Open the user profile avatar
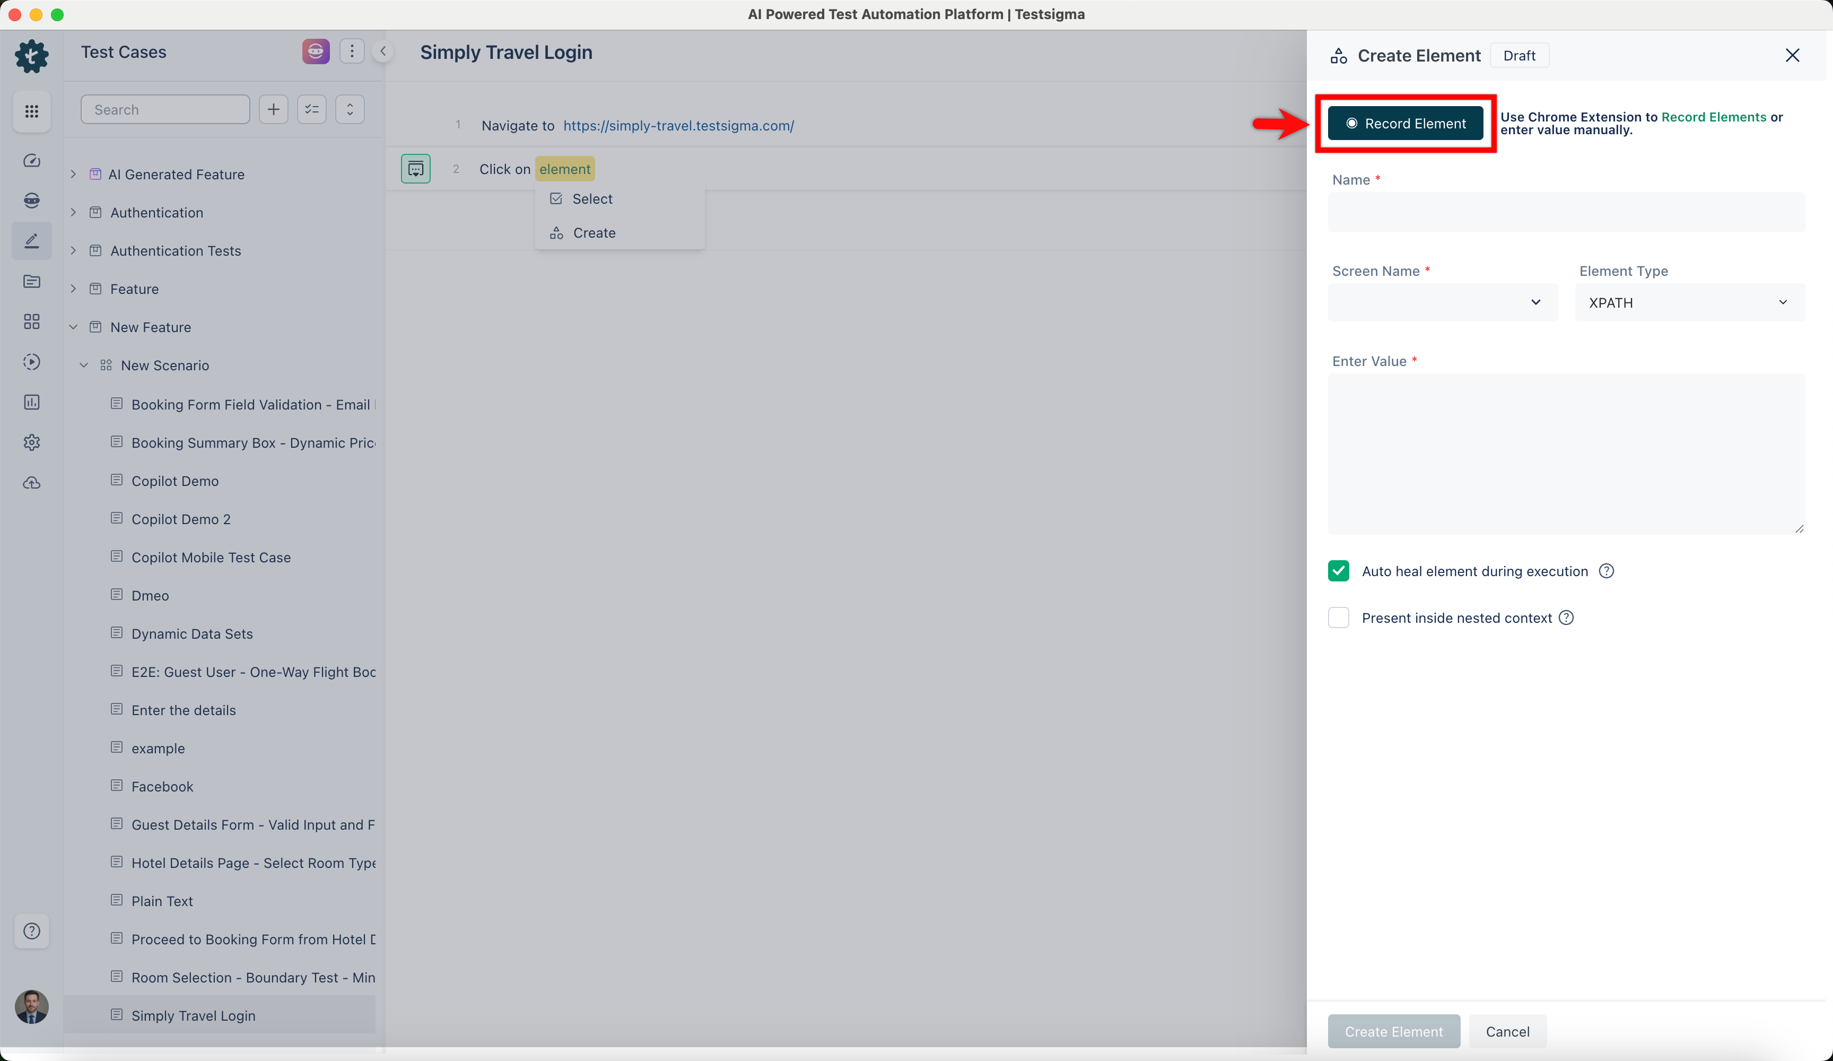 pos(31,1006)
